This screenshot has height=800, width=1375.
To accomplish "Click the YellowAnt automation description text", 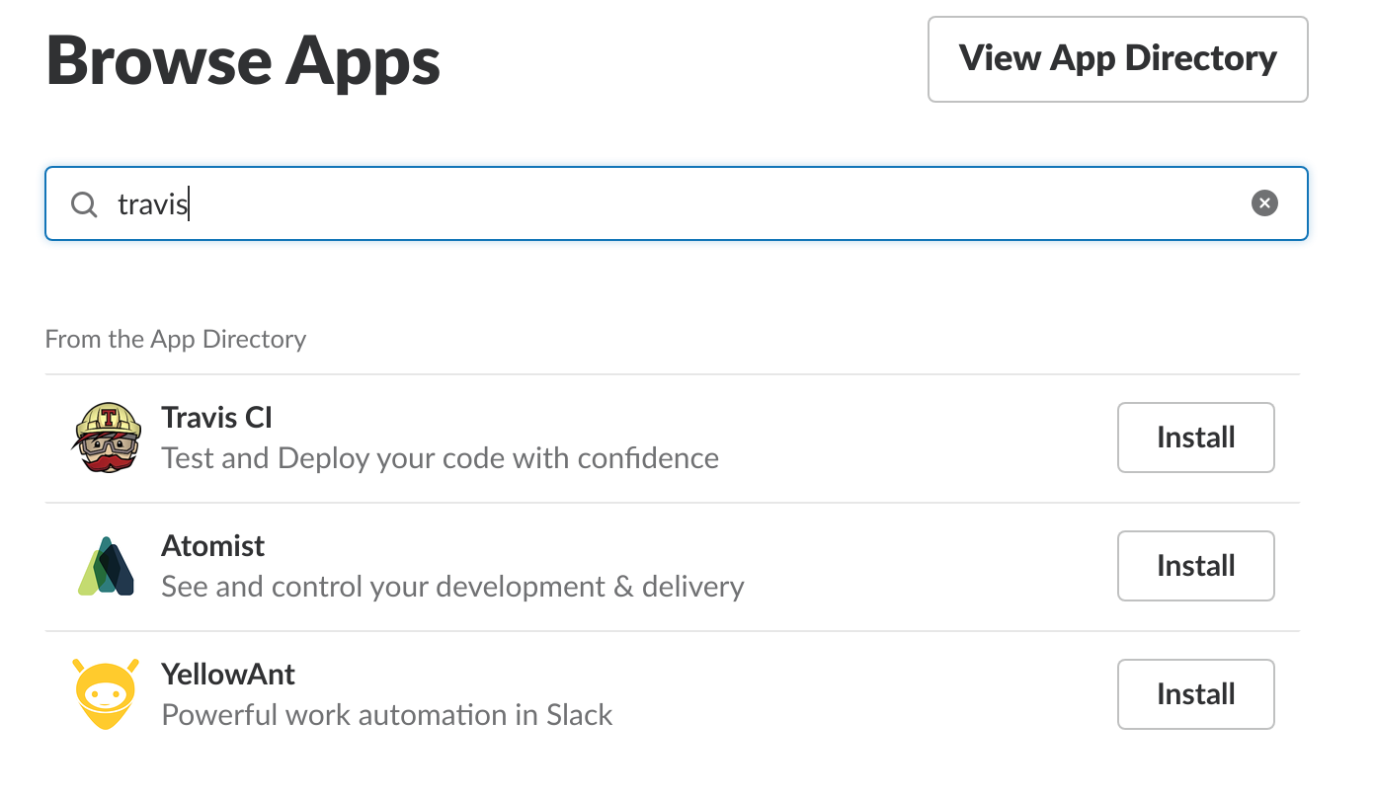I will pos(387,714).
